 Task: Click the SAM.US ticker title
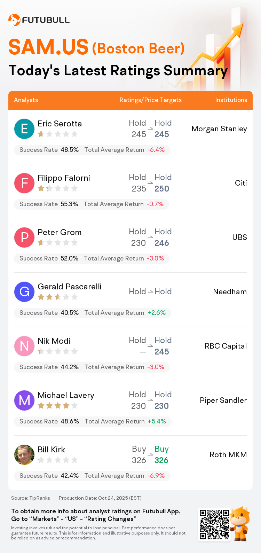(49, 47)
